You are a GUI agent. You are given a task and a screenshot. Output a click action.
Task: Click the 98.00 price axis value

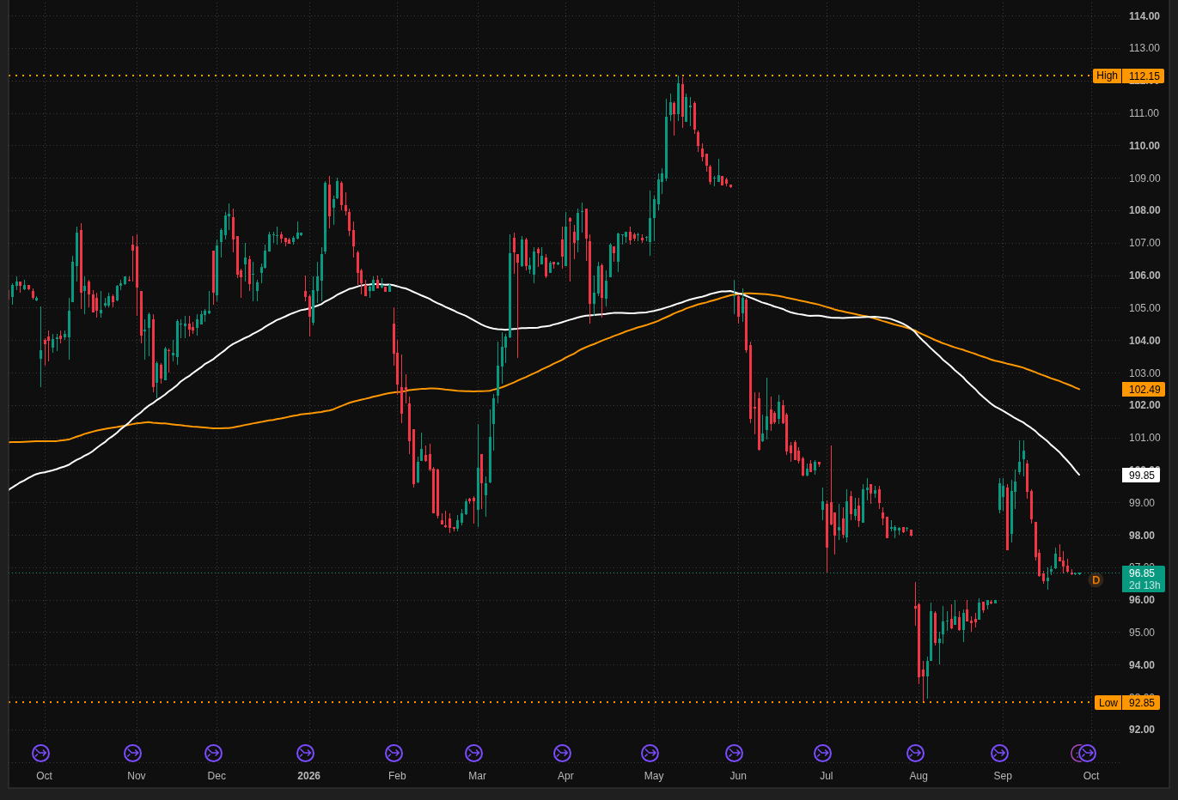coord(1141,536)
